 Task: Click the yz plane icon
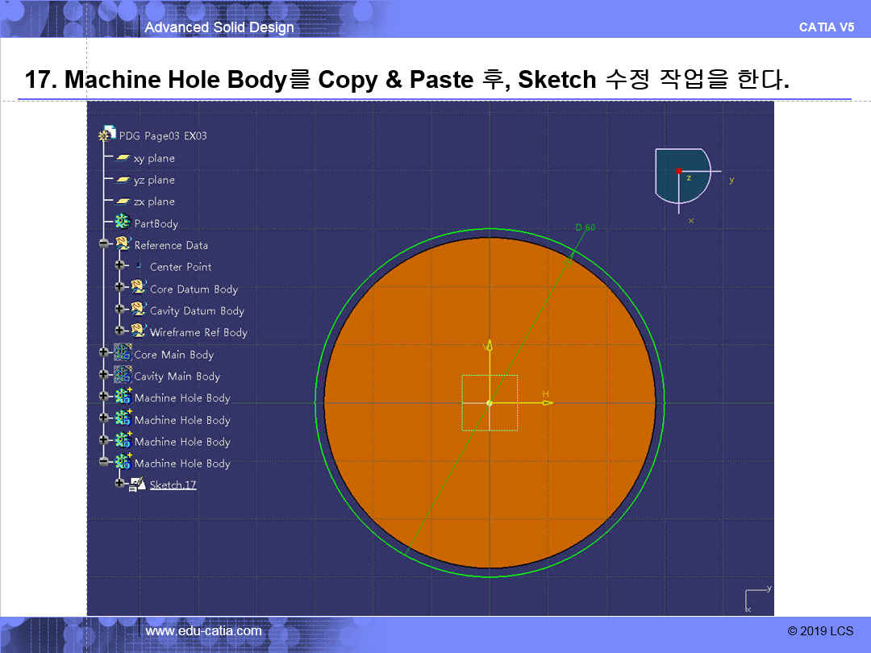tap(123, 180)
